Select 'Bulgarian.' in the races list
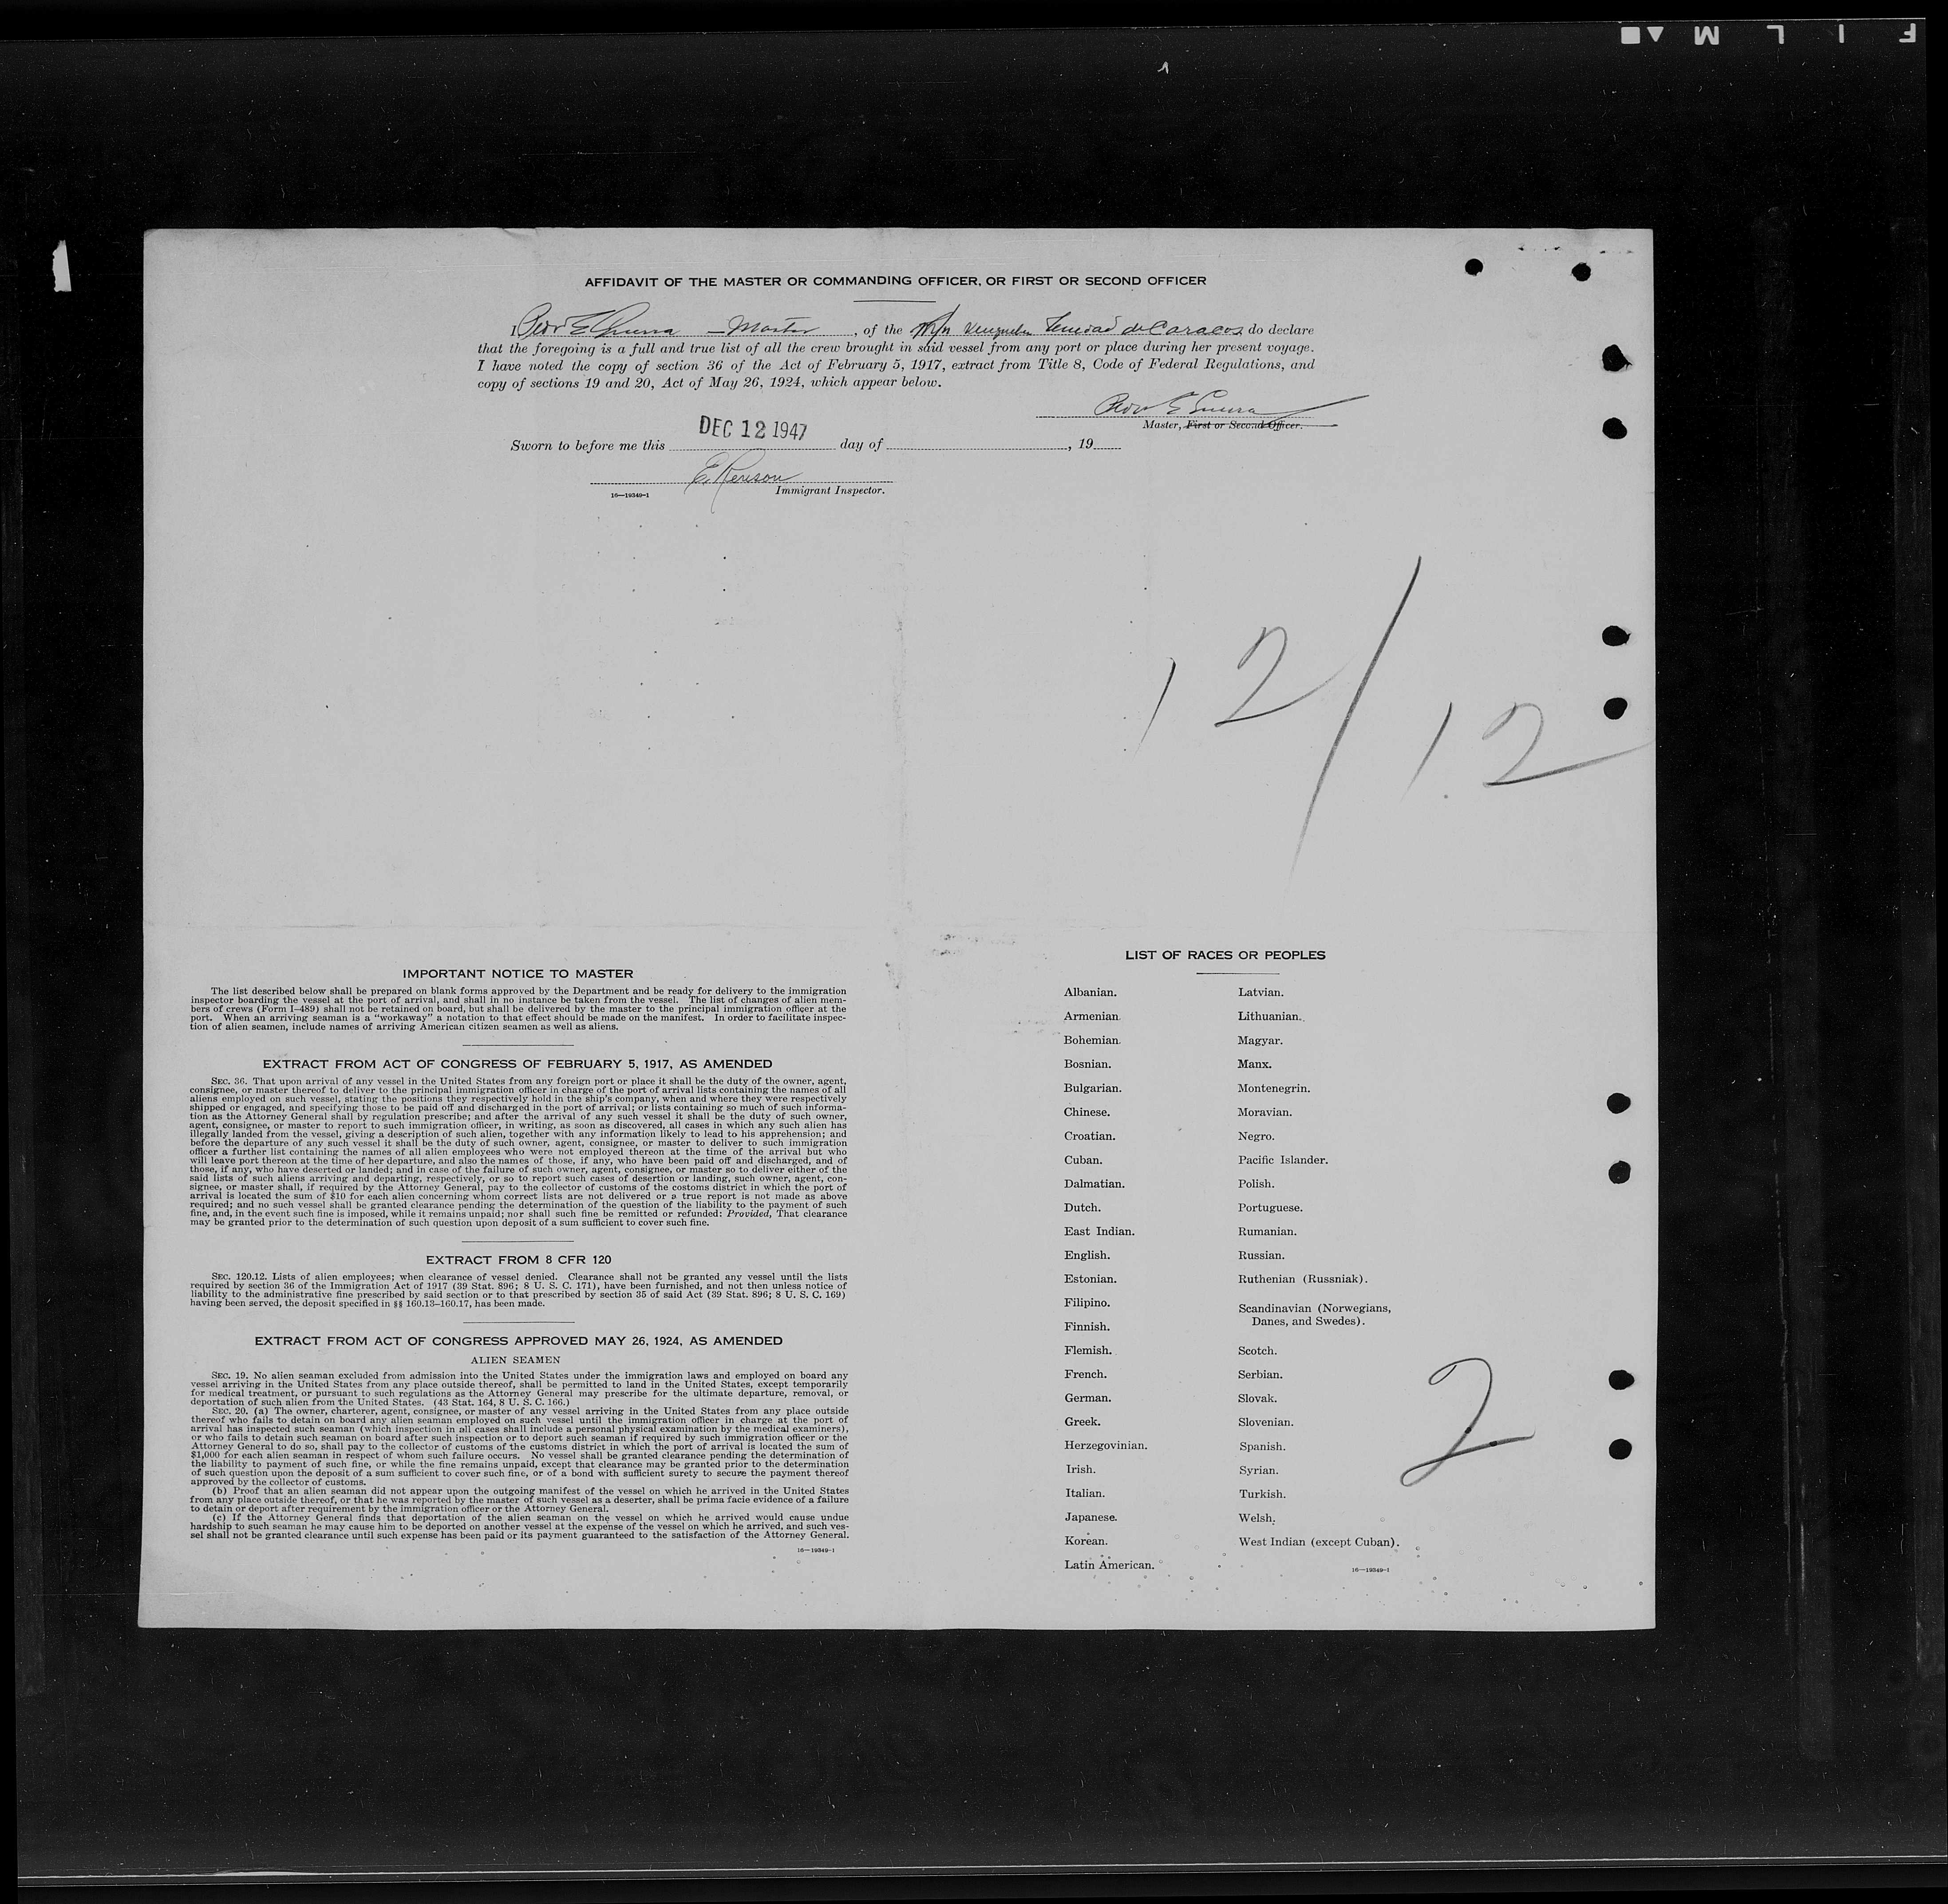1948x1904 pixels. pos(1093,1088)
